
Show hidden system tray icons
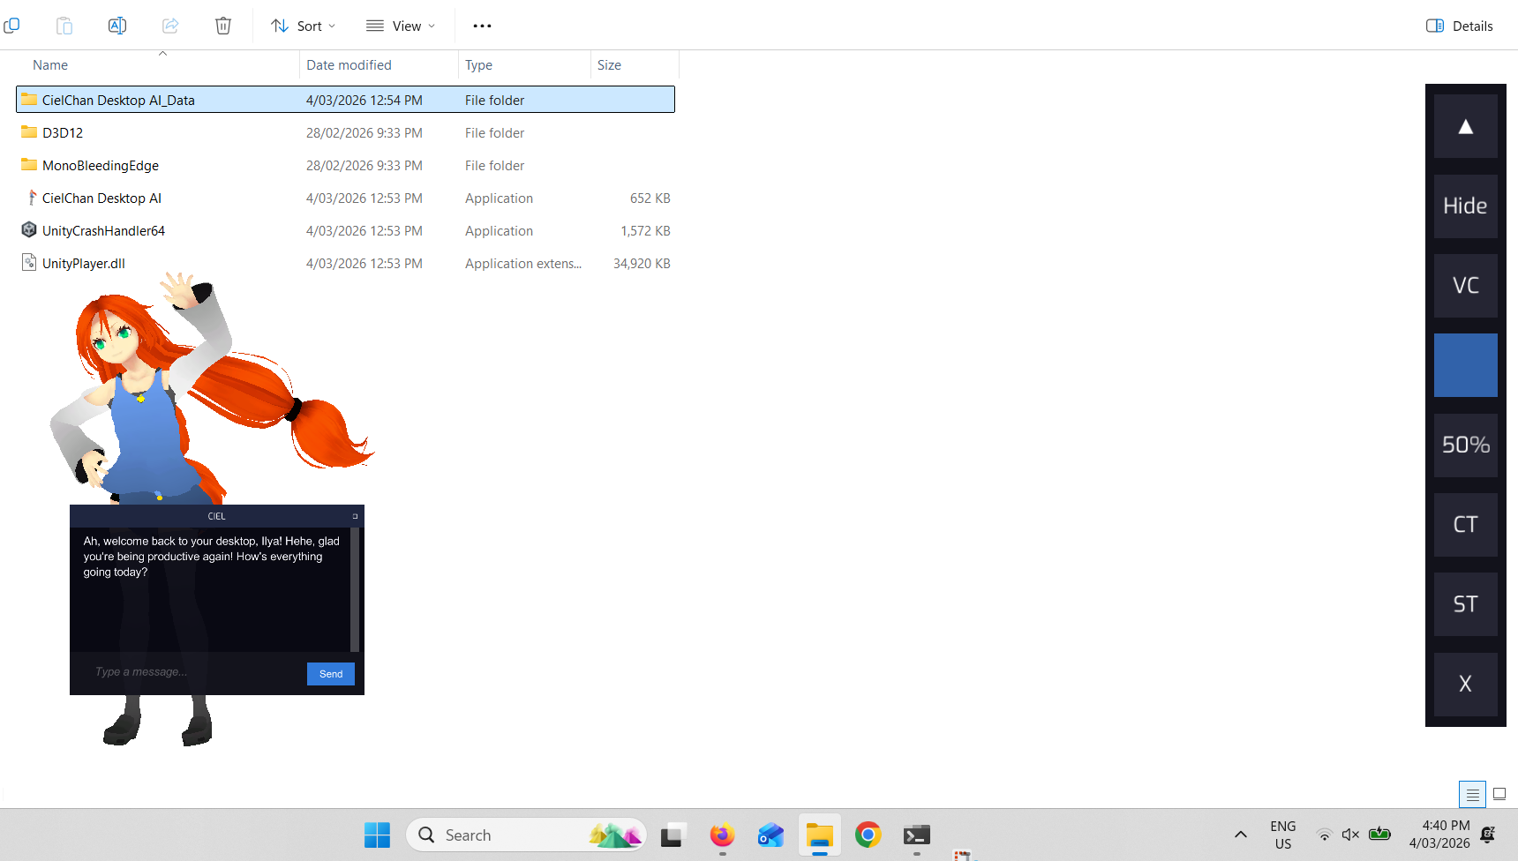pos(1240,835)
